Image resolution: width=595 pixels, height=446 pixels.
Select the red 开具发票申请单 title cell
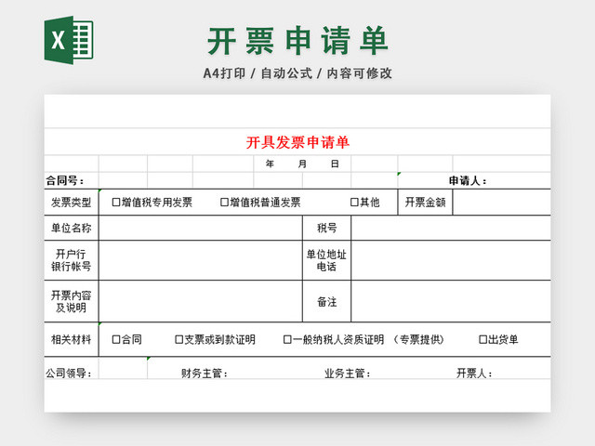pos(297,142)
